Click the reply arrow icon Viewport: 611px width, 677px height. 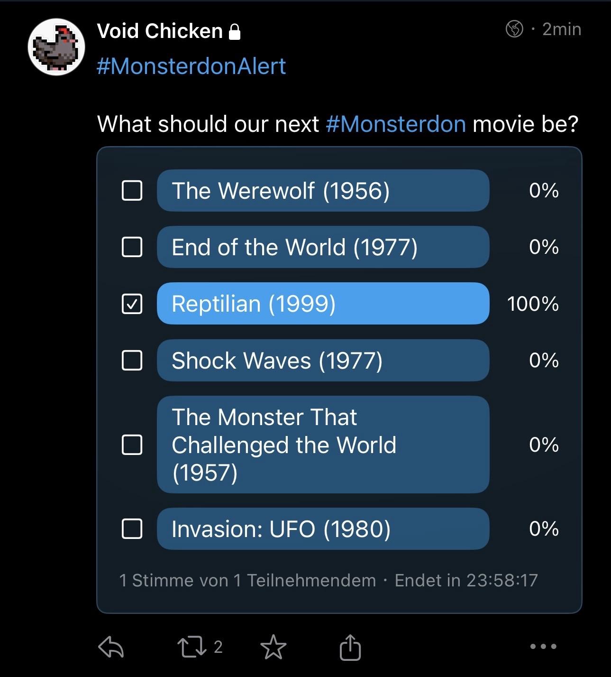coord(112,646)
